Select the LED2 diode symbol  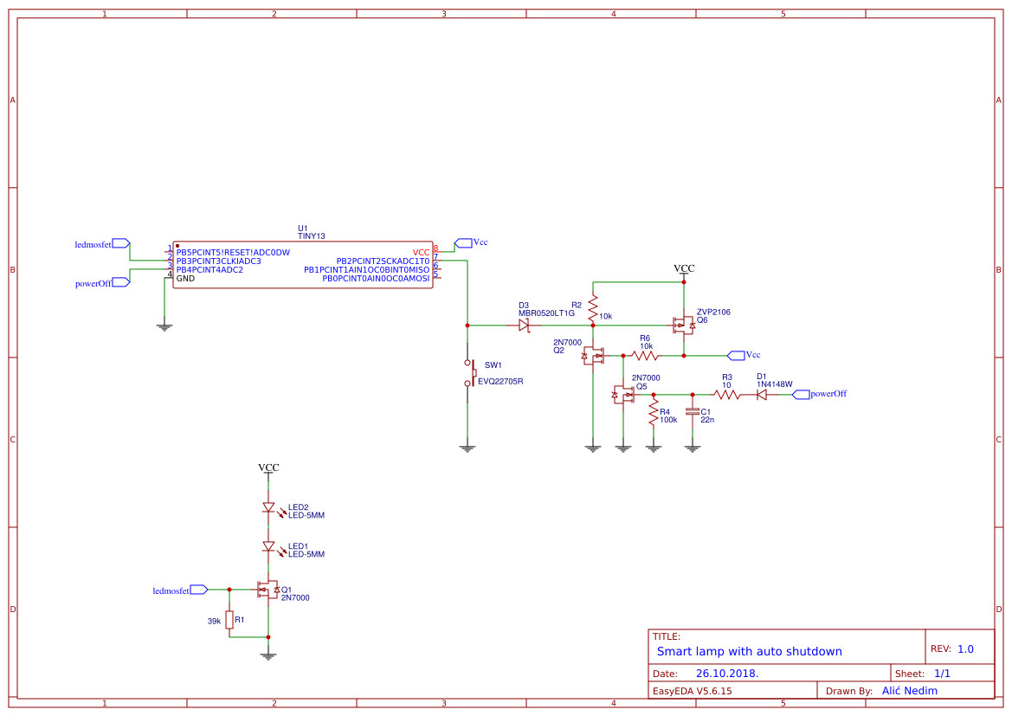(x=270, y=506)
